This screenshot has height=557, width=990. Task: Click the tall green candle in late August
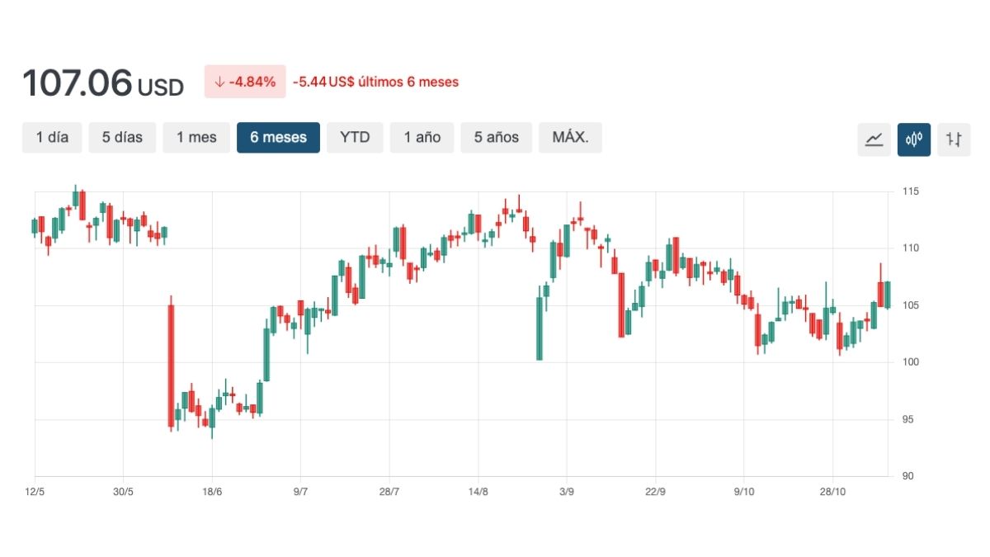click(540, 328)
